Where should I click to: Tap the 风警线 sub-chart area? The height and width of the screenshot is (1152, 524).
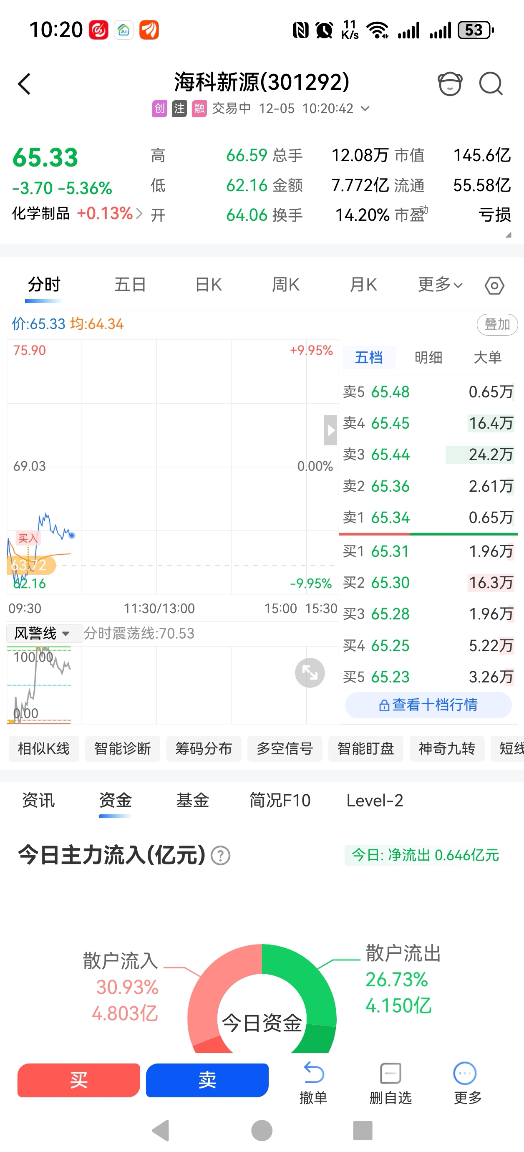173,685
